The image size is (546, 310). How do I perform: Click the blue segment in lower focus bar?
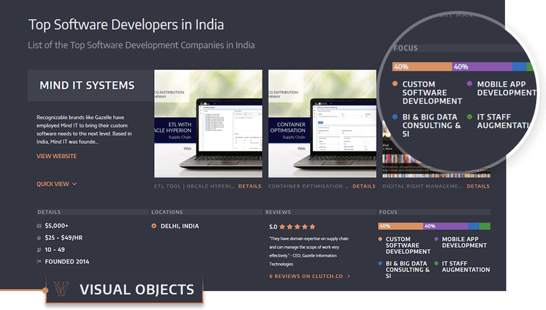474,226
